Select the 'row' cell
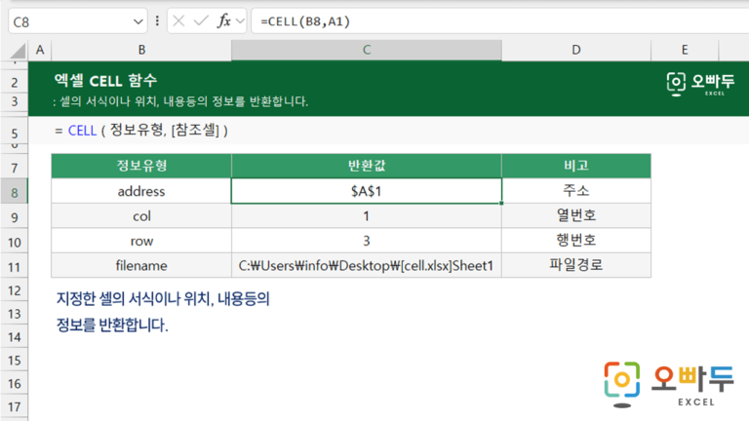Image resolution: width=749 pixels, height=421 pixels. tap(141, 241)
